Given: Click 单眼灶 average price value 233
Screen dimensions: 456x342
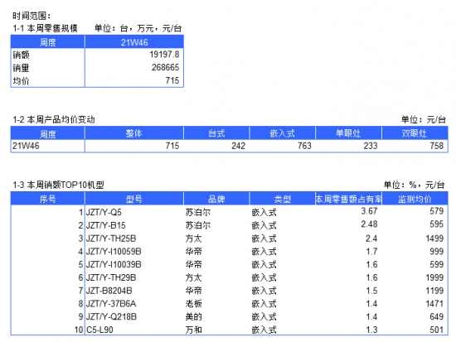Looking at the screenshot, I should pyautogui.click(x=371, y=146).
